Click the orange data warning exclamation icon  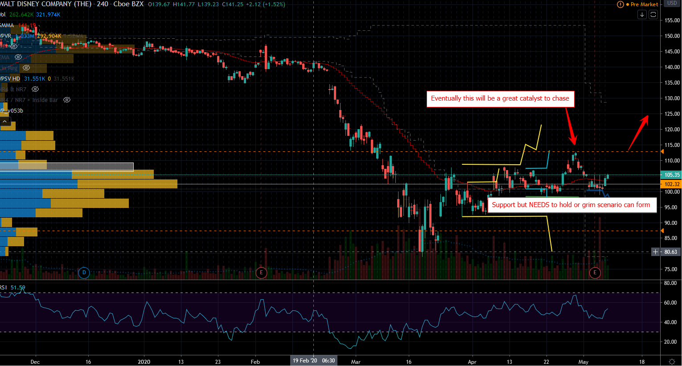pos(620,4)
